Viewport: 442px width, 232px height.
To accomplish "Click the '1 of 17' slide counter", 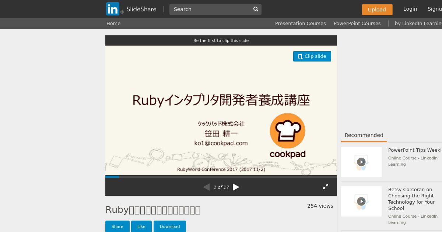I will tap(221, 187).
